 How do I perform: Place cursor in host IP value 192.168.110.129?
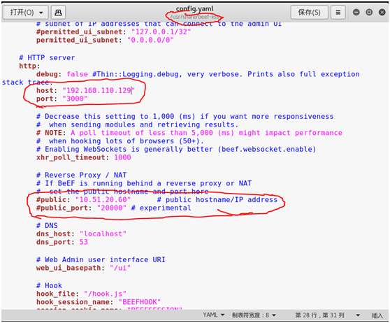click(x=99, y=91)
